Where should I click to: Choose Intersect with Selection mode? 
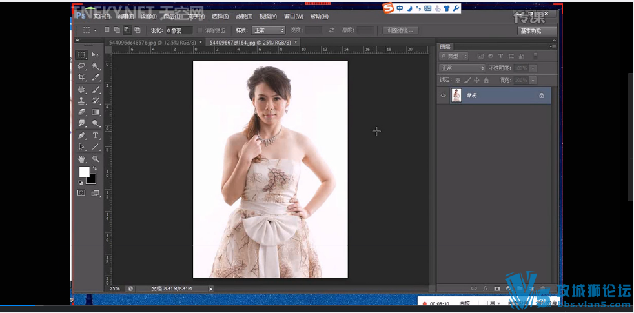click(137, 30)
